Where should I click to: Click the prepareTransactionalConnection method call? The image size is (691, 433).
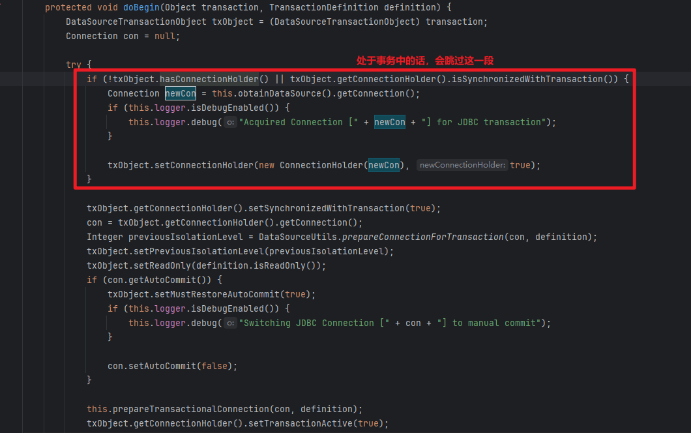click(191, 409)
